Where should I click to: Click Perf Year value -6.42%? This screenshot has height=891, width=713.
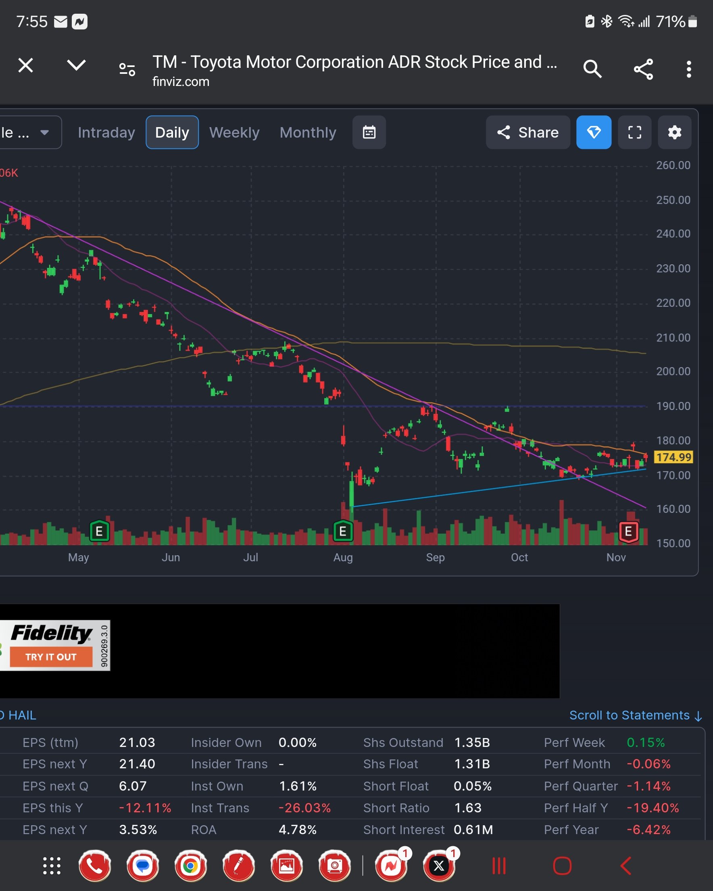pyautogui.click(x=648, y=830)
